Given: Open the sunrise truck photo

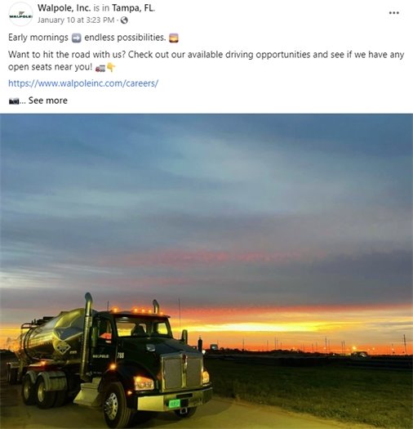Looking at the screenshot, I should (206, 271).
